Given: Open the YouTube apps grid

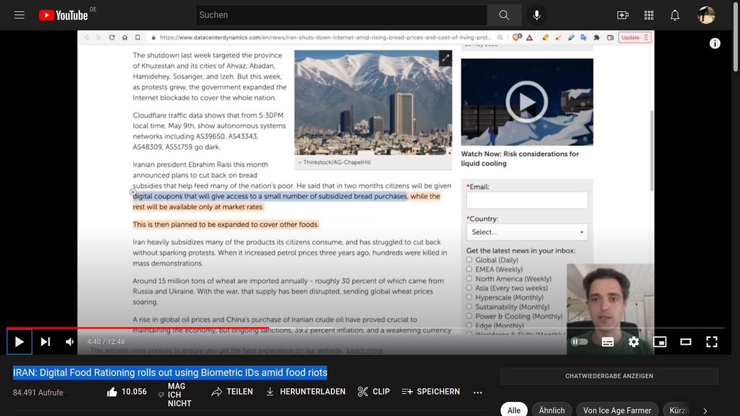Looking at the screenshot, I should [x=649, y=15].
